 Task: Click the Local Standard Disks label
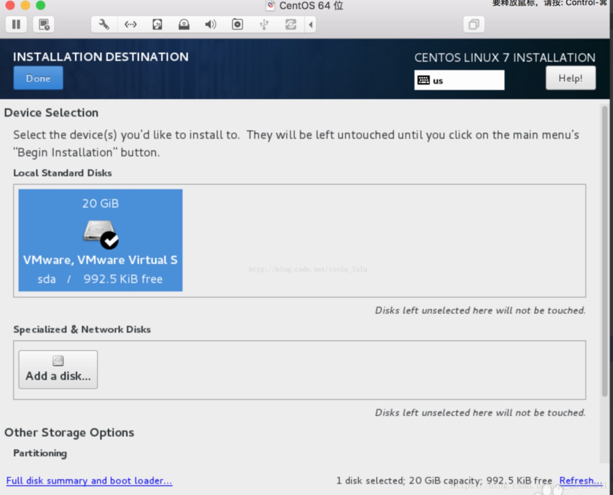(62, 173)
